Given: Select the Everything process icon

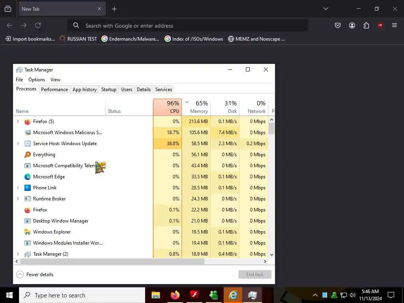Looking at the screenshot, I should (x=27, y=155).
